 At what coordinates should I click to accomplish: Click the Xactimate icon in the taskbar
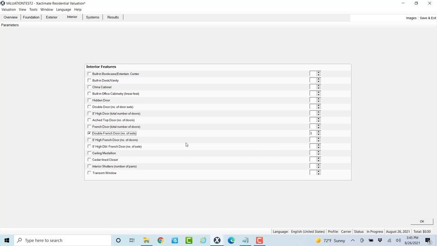tap(217, 240)
